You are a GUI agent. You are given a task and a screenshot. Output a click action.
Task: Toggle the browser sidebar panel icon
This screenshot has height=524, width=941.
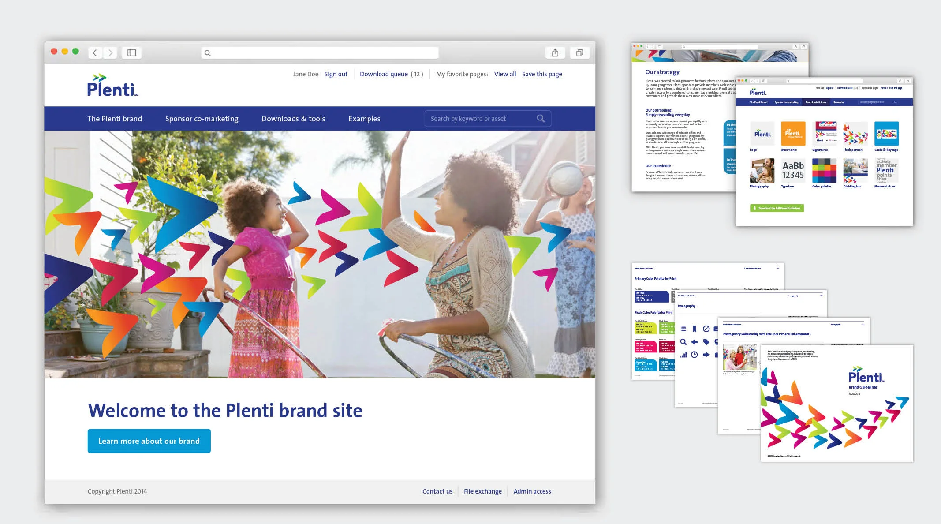132,53
